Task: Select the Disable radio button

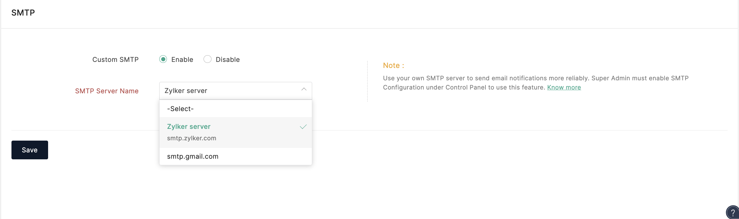Action: (207, 59)
